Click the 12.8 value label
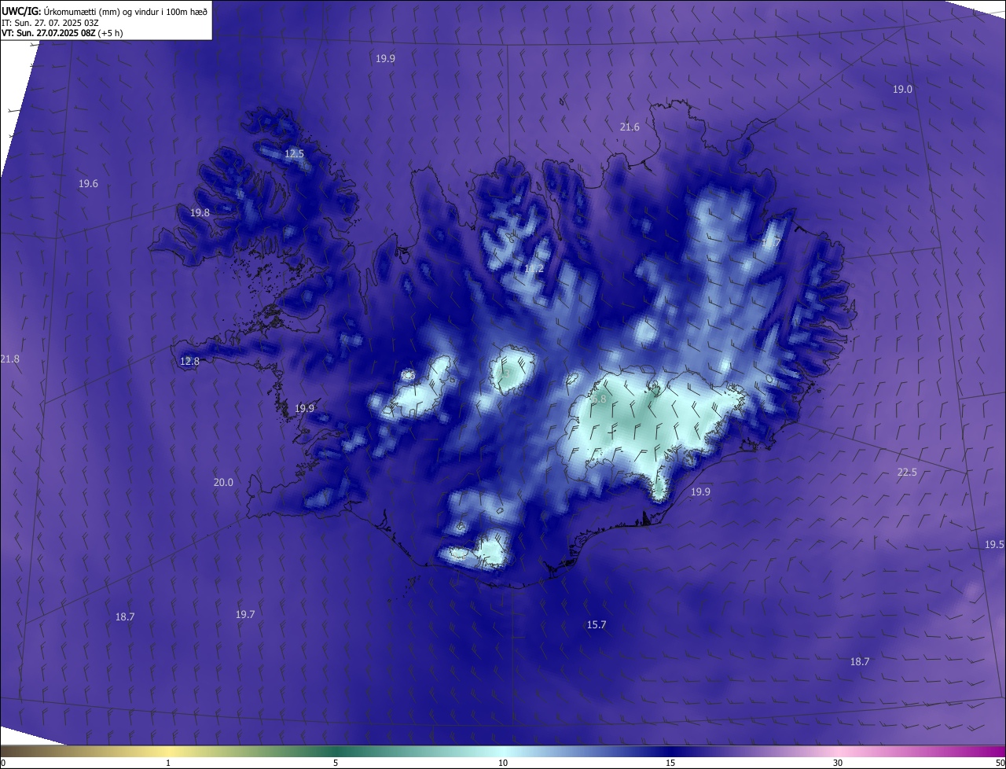Image resolution: width=1006 pixels, height=769 pixels. click(x=189, y=361)
